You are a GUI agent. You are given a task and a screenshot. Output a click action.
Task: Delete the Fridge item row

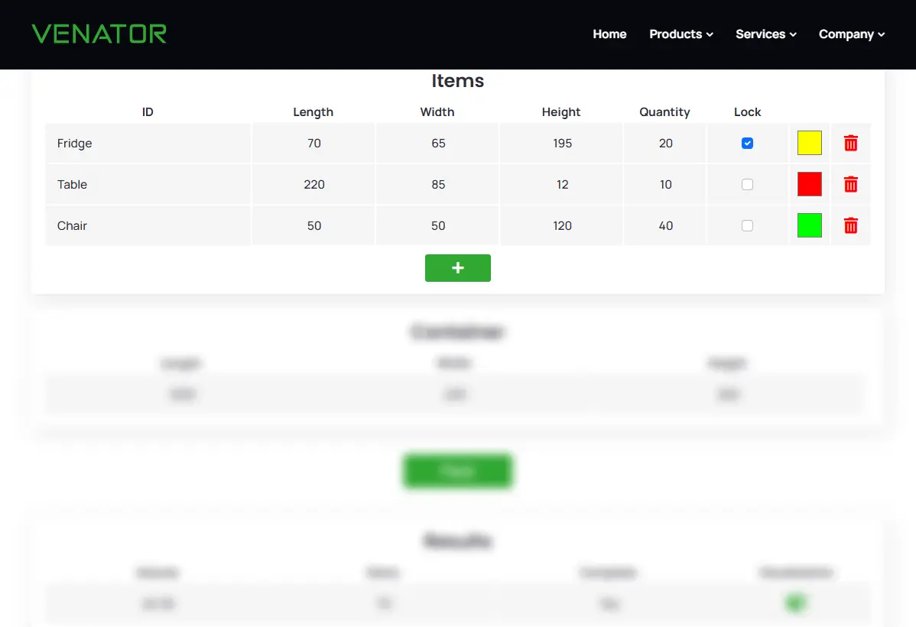tap(850, 143)
